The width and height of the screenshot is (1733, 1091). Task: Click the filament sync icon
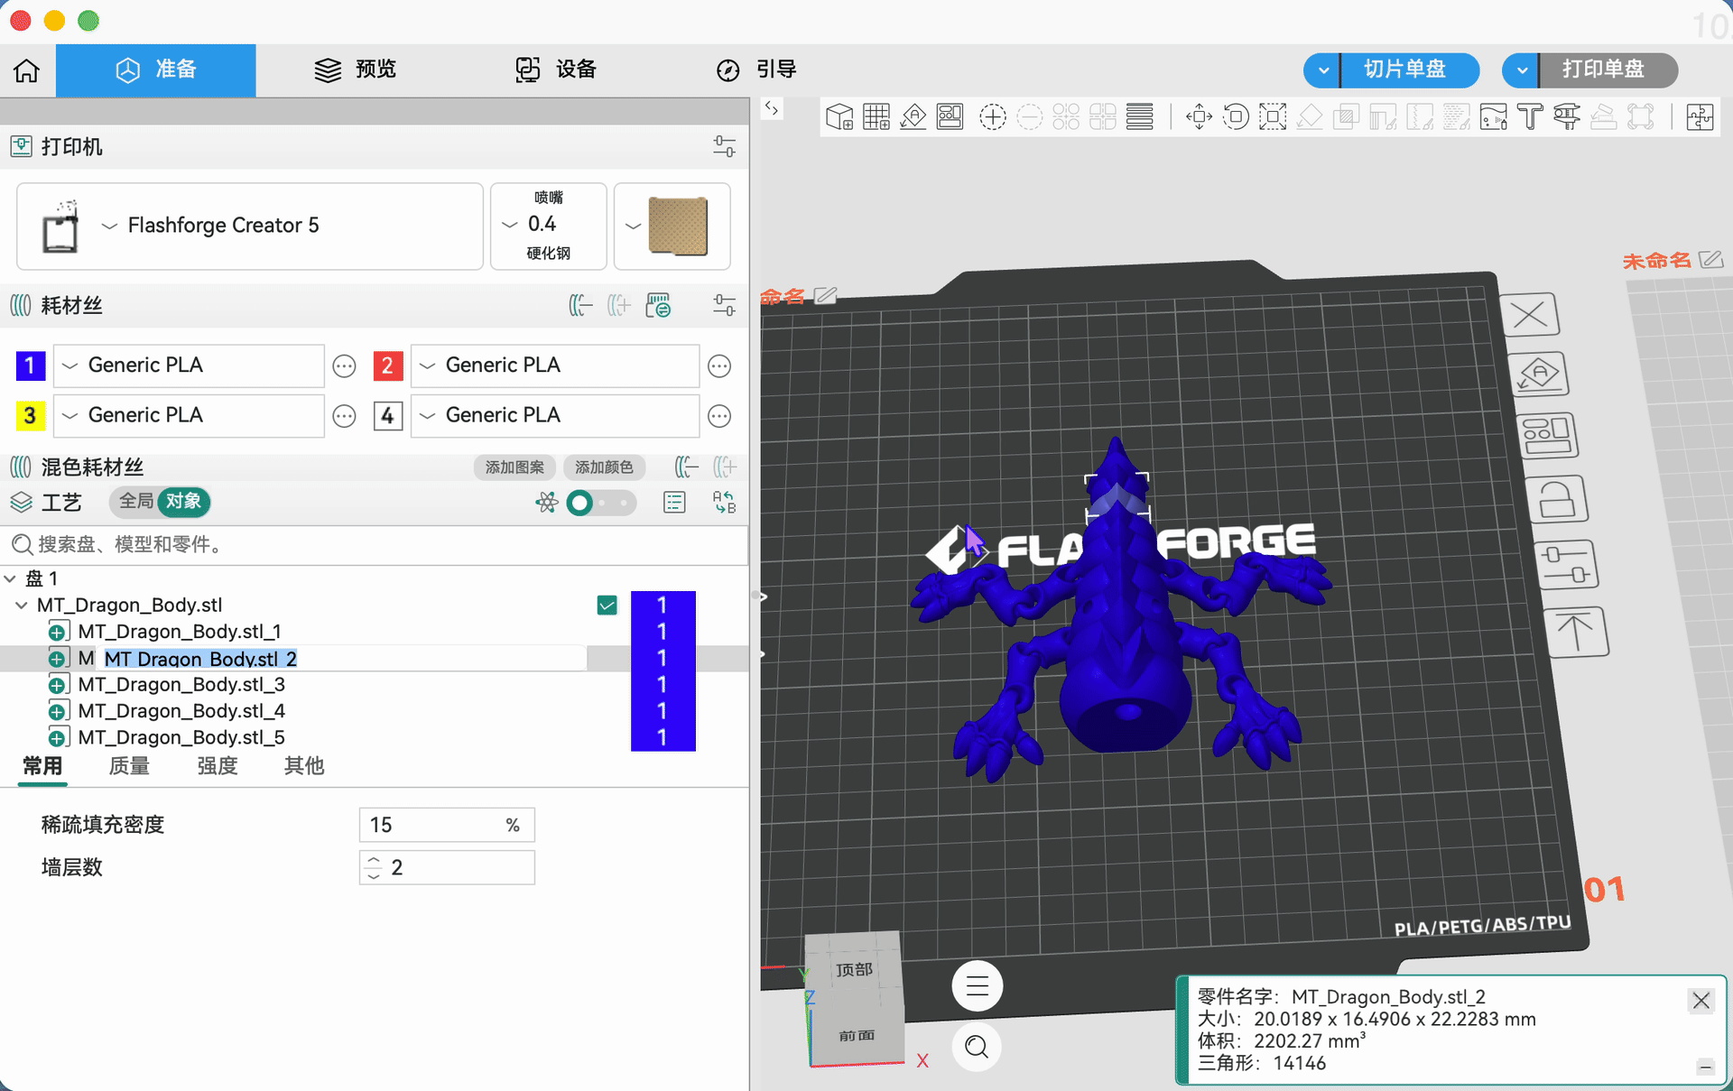point(659,305)
